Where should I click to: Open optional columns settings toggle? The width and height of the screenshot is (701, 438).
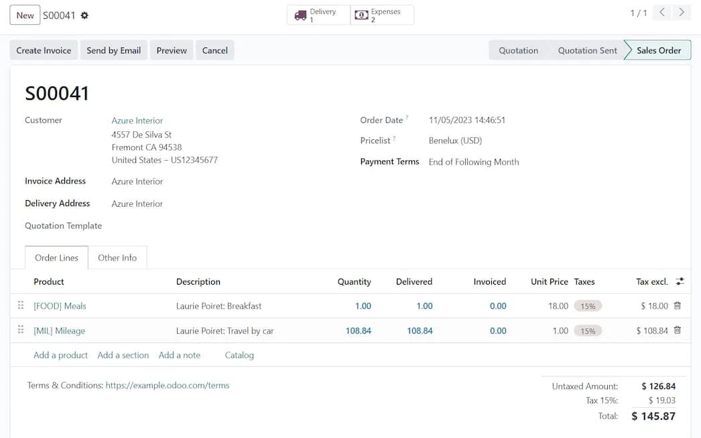point(680,282)
